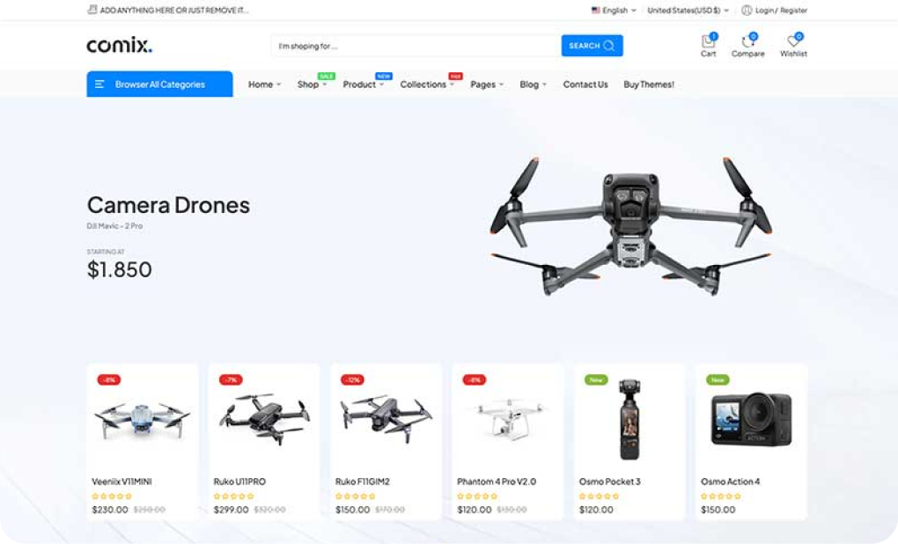Click the hamburger icon in Browser All Categories
Viewport: 898px width, 544px height.
[x=99, y=85]
